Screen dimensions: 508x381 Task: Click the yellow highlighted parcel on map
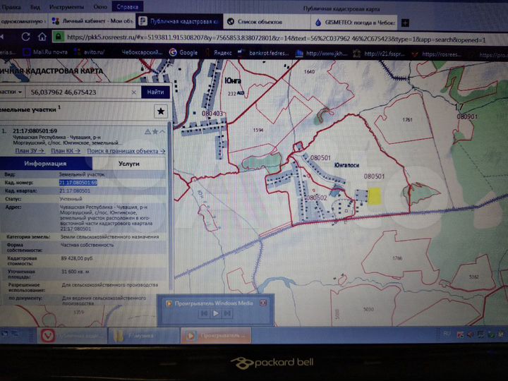(375, 197)
